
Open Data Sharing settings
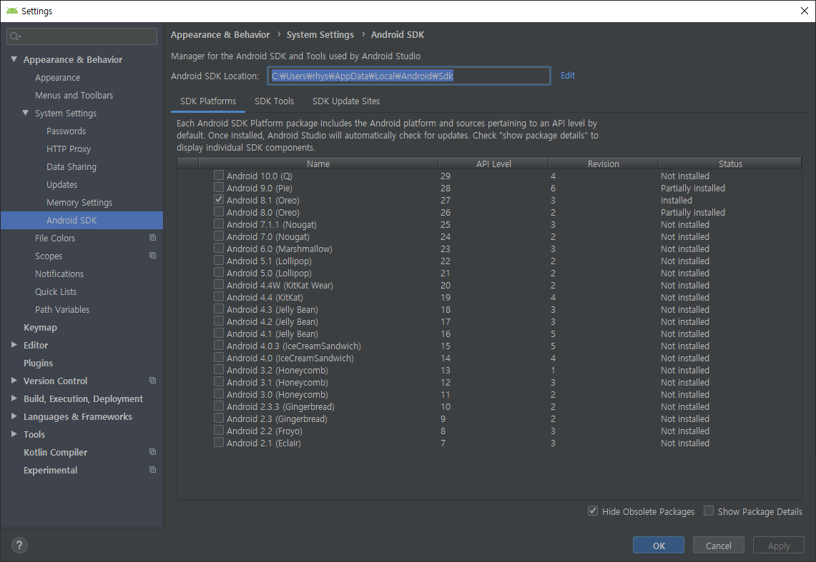[x=72, y=166]
